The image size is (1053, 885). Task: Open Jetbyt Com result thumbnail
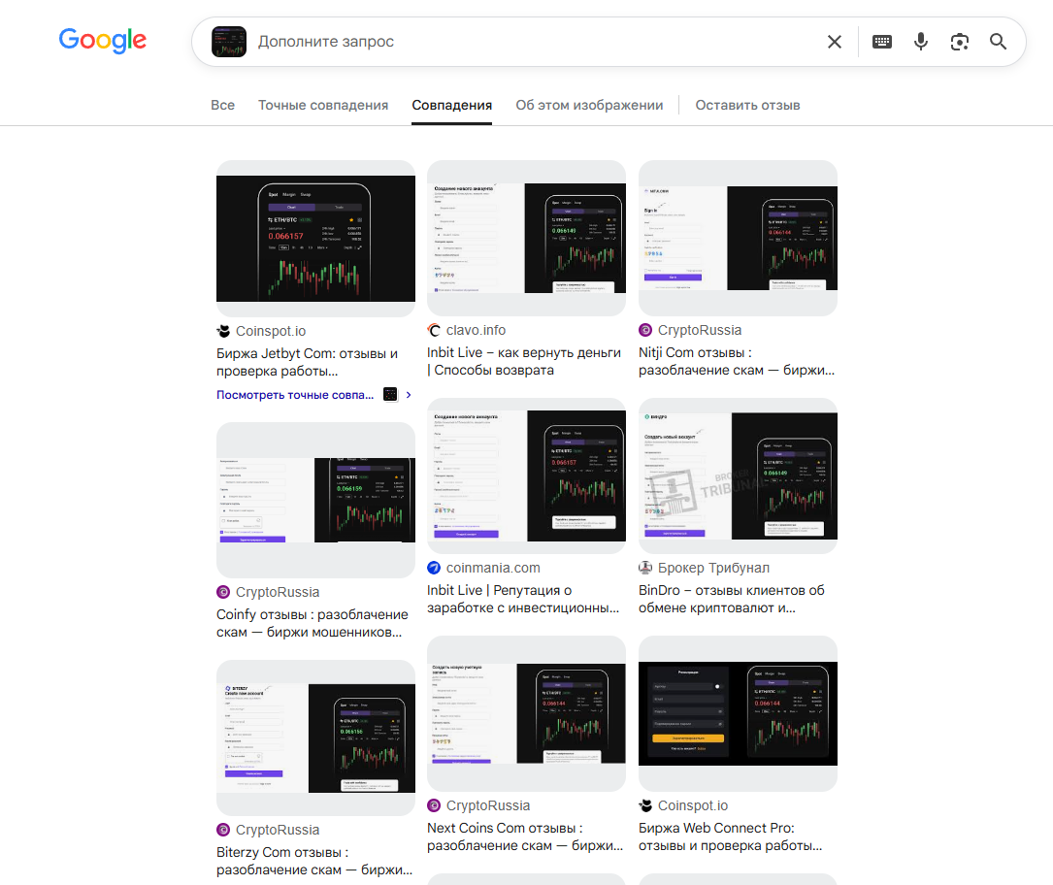click(315, 239)
